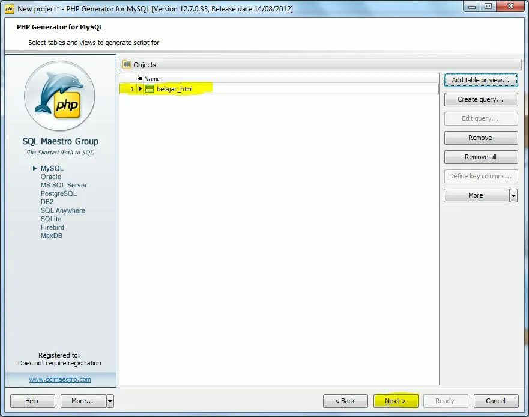Proceed with the Next button
The image size is (529, 417).
click(396, 401)
